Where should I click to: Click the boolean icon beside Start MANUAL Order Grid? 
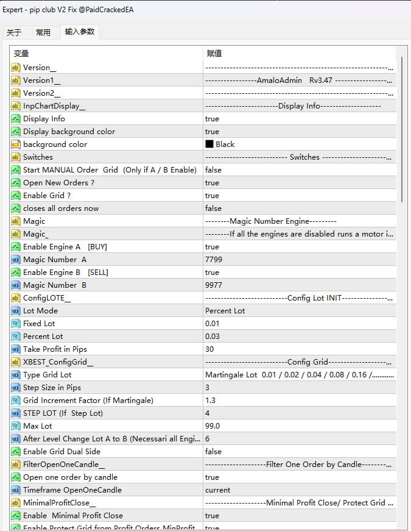pos(16,170)
